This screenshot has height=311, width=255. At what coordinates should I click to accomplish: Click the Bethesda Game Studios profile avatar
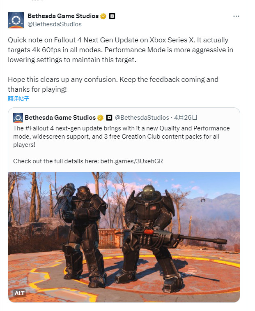click(16, 20)
